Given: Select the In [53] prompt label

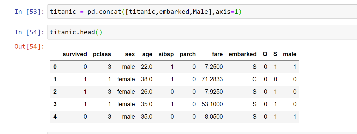Looking at the screenshot, I should click(x=29, y=12).
